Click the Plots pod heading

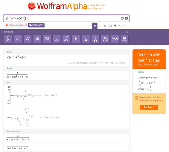pos(9,82)
